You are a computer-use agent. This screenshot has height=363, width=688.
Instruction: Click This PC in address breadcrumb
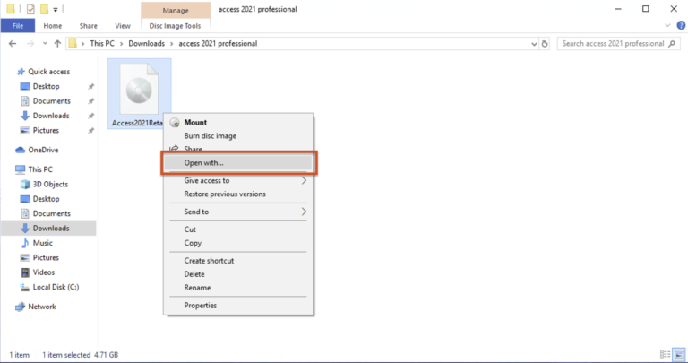(102, 43)
